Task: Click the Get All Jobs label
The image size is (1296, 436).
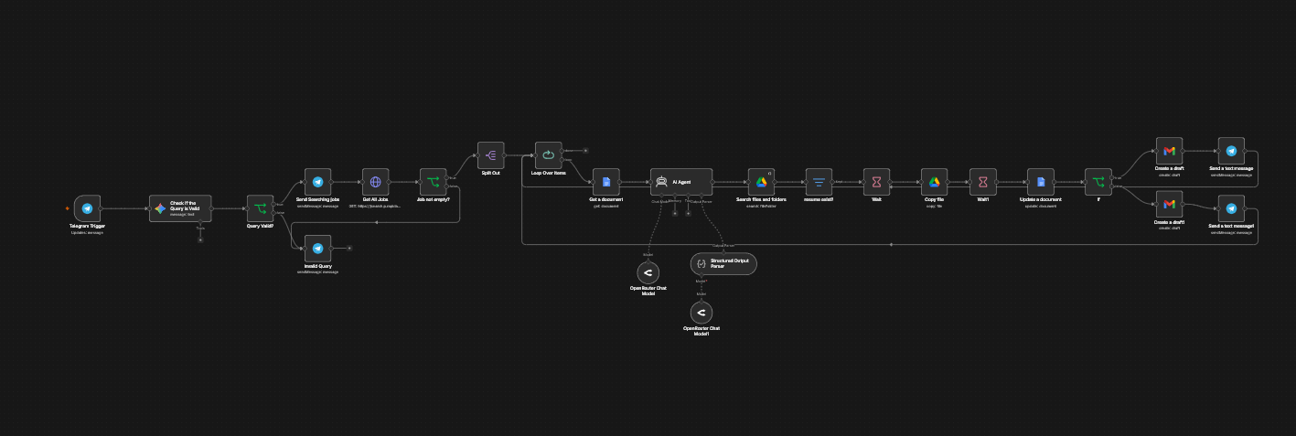Action: (x=375, y=199)
